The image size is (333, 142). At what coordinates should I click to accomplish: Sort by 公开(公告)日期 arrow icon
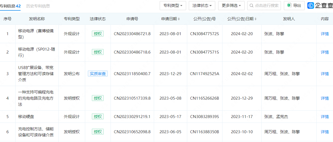pyautogui.click(x=256, y=19)
